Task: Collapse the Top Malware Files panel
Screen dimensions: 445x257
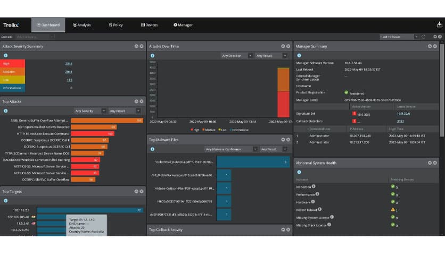Action: 283,140
